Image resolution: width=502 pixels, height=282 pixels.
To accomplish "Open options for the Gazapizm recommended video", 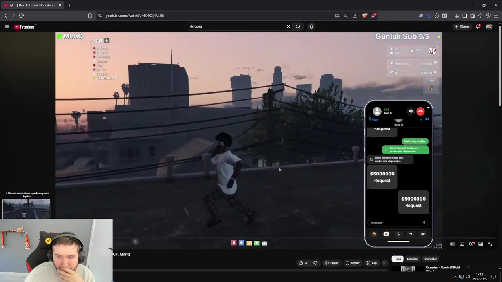I will pyautogui.click(x=469, y=268).
